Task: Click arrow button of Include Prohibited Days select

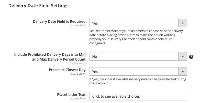Action: pos(183,56)
